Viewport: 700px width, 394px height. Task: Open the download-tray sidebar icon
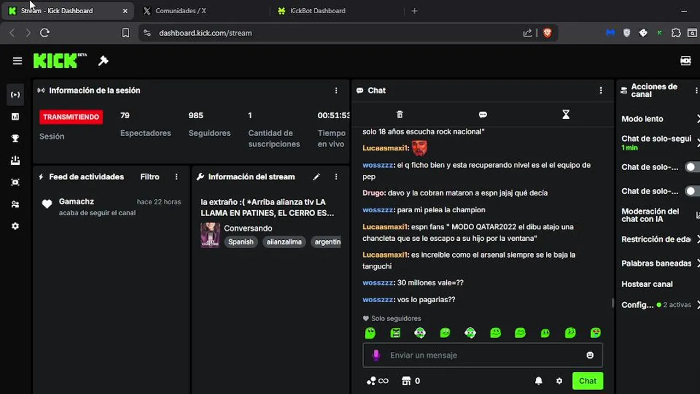15,160
